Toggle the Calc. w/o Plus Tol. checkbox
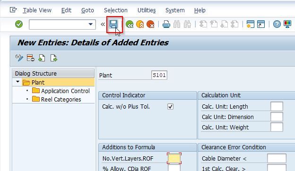The height and width of the screenshot is (171, 295). click(170, 107)
